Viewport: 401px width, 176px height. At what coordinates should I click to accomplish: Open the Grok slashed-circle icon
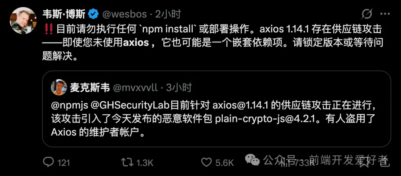pyautogui.click(x=366, y=14)
